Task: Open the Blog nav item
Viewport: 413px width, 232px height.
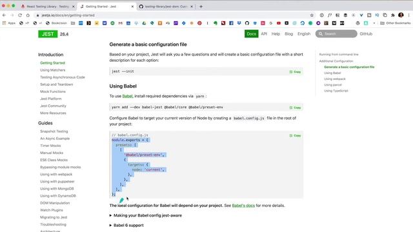Action: click(288, 34)
